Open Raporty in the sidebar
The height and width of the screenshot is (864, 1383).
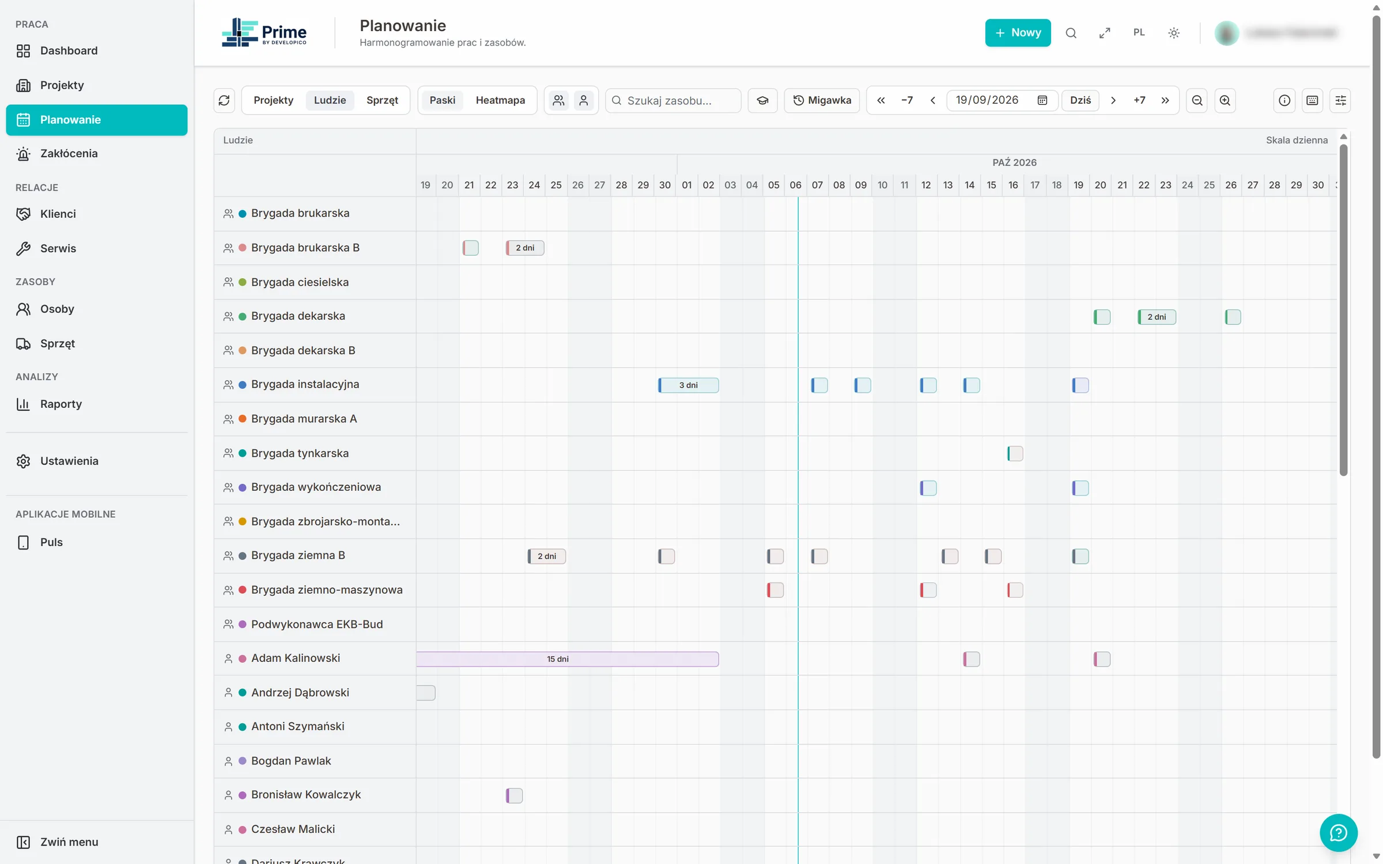[97, 404]
